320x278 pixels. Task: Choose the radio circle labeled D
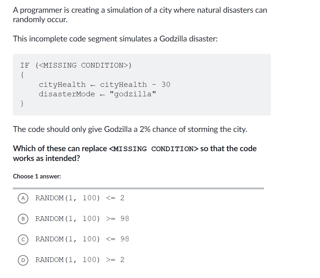click(x=23, y=260)
